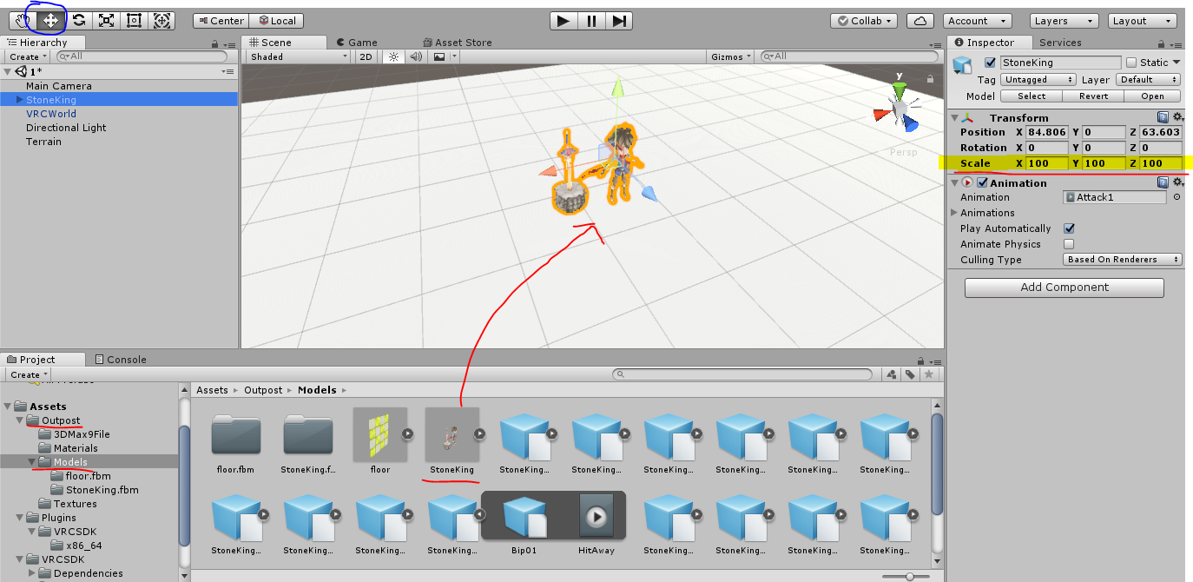Enable Animate Physics checkbox
Image resolution: width=1193 pixels, height=582 pixels.
[x=1069, y=243]
